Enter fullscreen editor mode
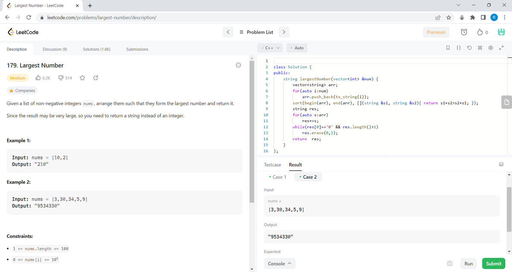The width and height of the screenshot is (512, 272). tap(501, 48)
